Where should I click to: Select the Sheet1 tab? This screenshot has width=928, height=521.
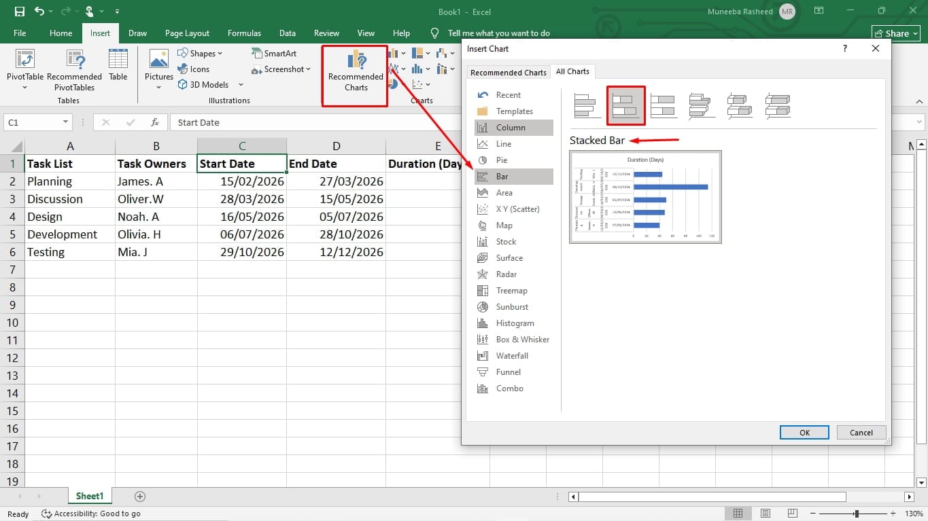click(90, 497)
